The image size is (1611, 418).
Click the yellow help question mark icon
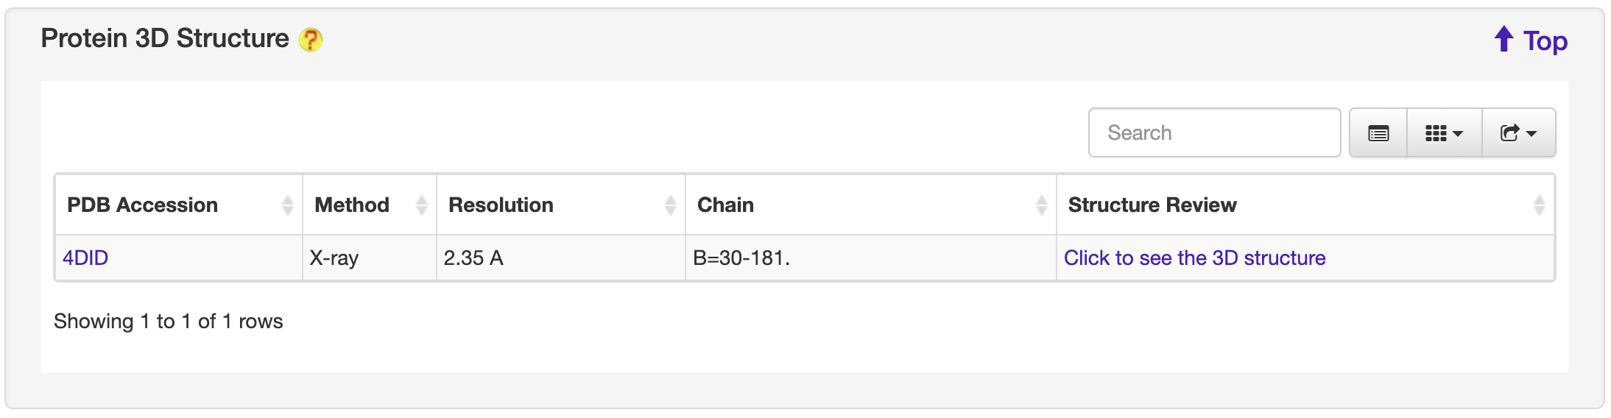click(x=311, y=40)
